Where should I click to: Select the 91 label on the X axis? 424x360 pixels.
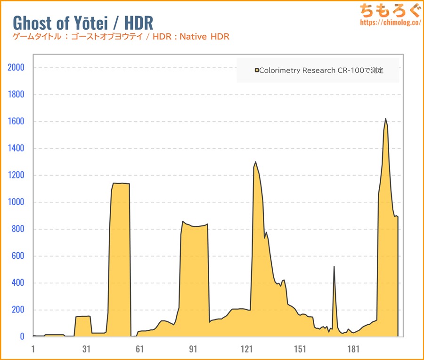pos(193,349)
